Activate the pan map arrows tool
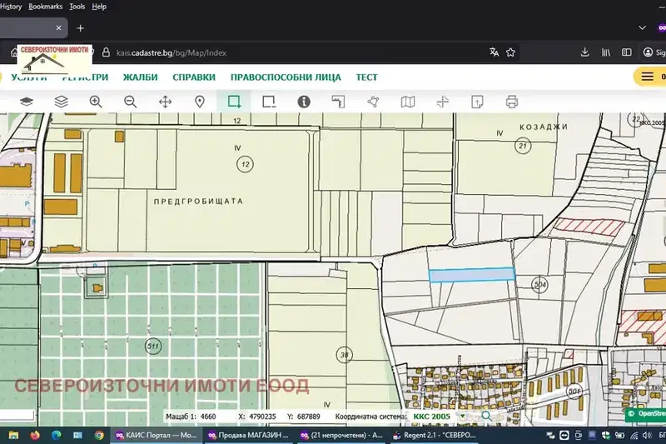 pyautogui.click(x=165, y=102)
